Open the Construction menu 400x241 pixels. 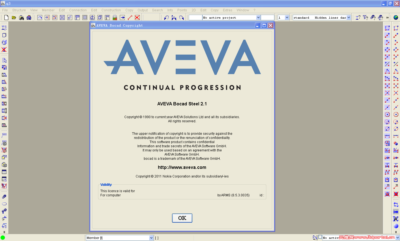pos(111,10)
